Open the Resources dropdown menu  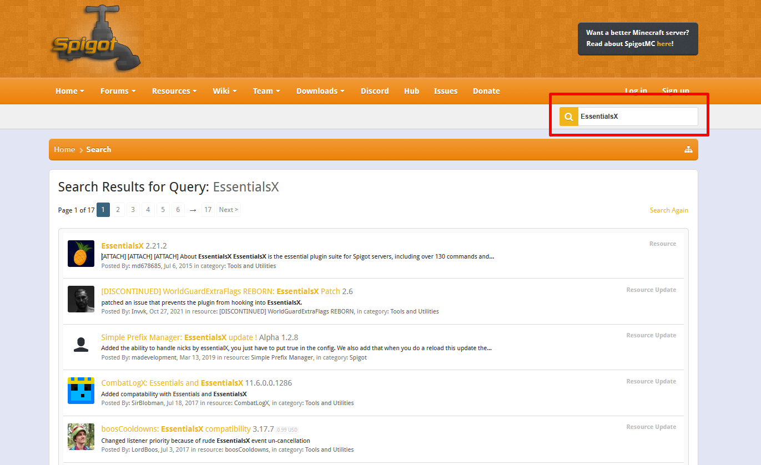point(174,91)
